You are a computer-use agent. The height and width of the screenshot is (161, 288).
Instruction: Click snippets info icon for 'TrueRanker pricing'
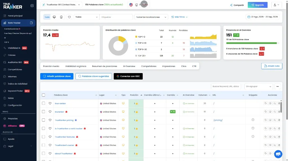tap(253, 120)
